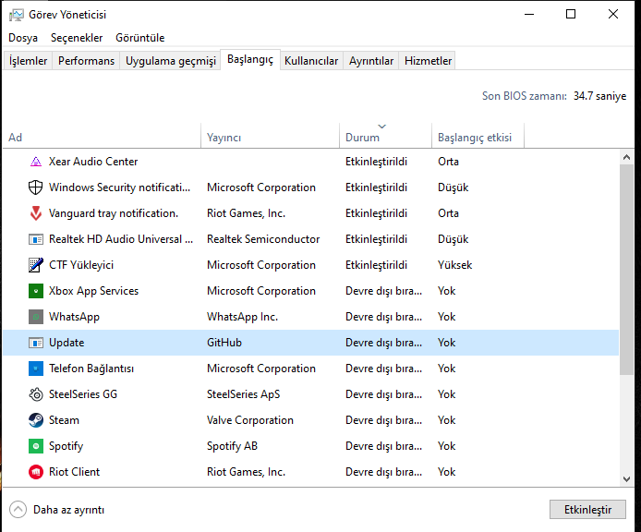The width and height of the screenshot is (641, 532).
Task: Collapse view with Daha az ayrıntı
Action: point(57,510)
